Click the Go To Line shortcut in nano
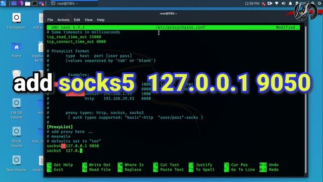 tap(240, 170)
